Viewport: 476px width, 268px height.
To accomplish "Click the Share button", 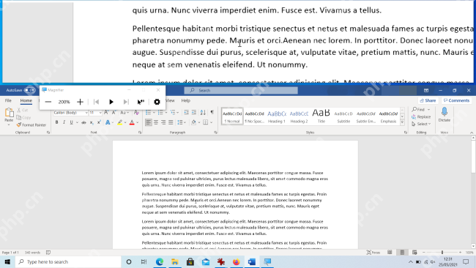I will [x=428, y=100].
